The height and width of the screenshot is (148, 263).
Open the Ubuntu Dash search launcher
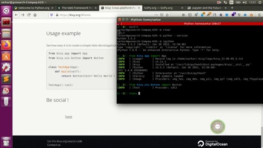(6, 11)
